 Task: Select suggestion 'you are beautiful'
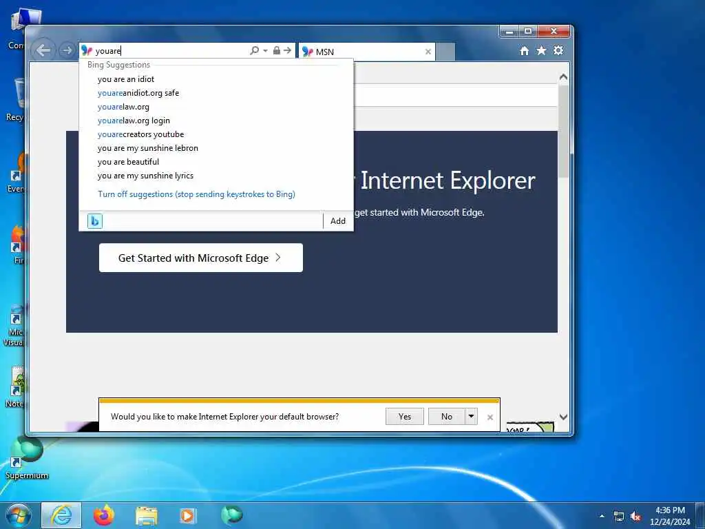click(215, 162)
